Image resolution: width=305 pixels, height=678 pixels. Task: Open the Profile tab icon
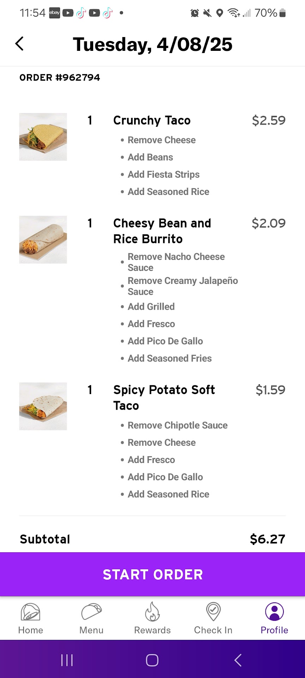point(274,612)
